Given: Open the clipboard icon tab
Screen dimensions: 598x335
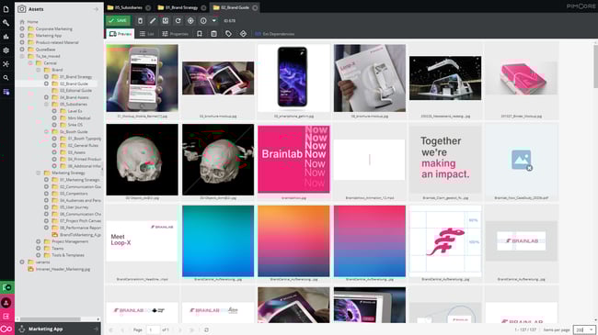Looking at the screenshot, I should pyautogui.click(x=214, y=34).
